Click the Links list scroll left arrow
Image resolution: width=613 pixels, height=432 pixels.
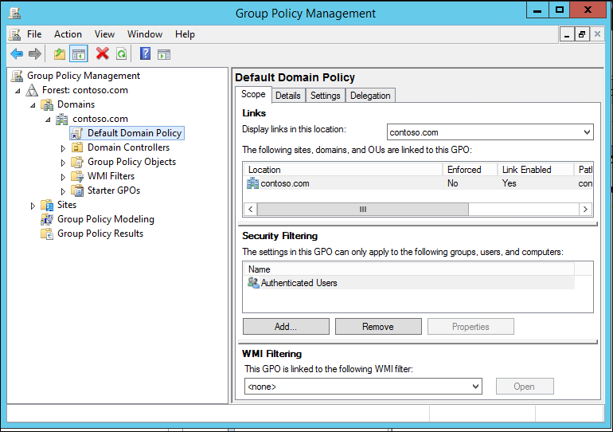tap(251, 210)
